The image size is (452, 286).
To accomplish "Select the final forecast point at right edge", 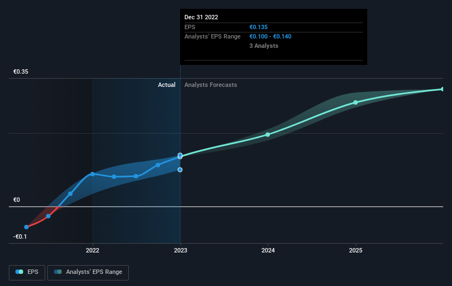I will click(443, 89).
